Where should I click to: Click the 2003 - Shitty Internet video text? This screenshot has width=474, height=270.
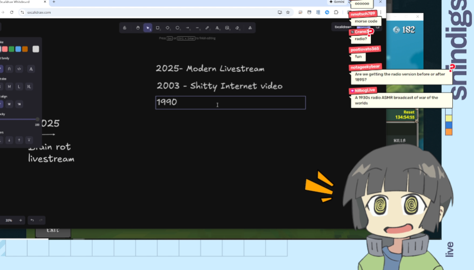(220, 86)
